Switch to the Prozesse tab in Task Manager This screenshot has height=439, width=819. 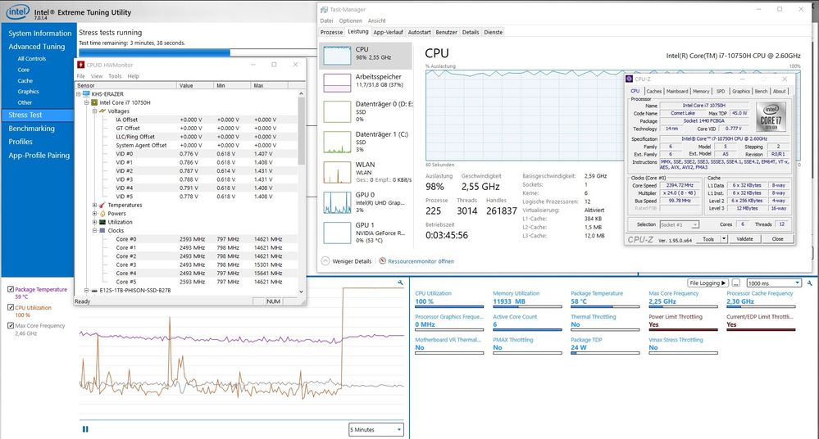(x=331, y=32)
